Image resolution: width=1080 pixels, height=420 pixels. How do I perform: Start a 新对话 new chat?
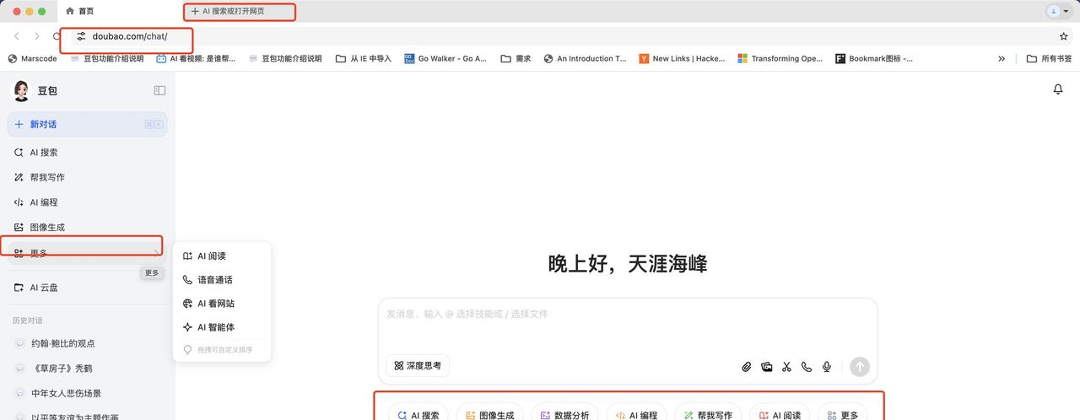[88, 124]
